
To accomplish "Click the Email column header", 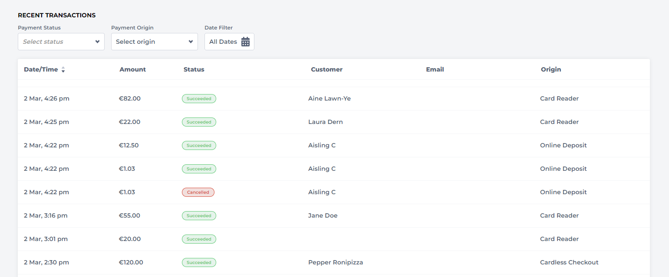I will point(435,69).
